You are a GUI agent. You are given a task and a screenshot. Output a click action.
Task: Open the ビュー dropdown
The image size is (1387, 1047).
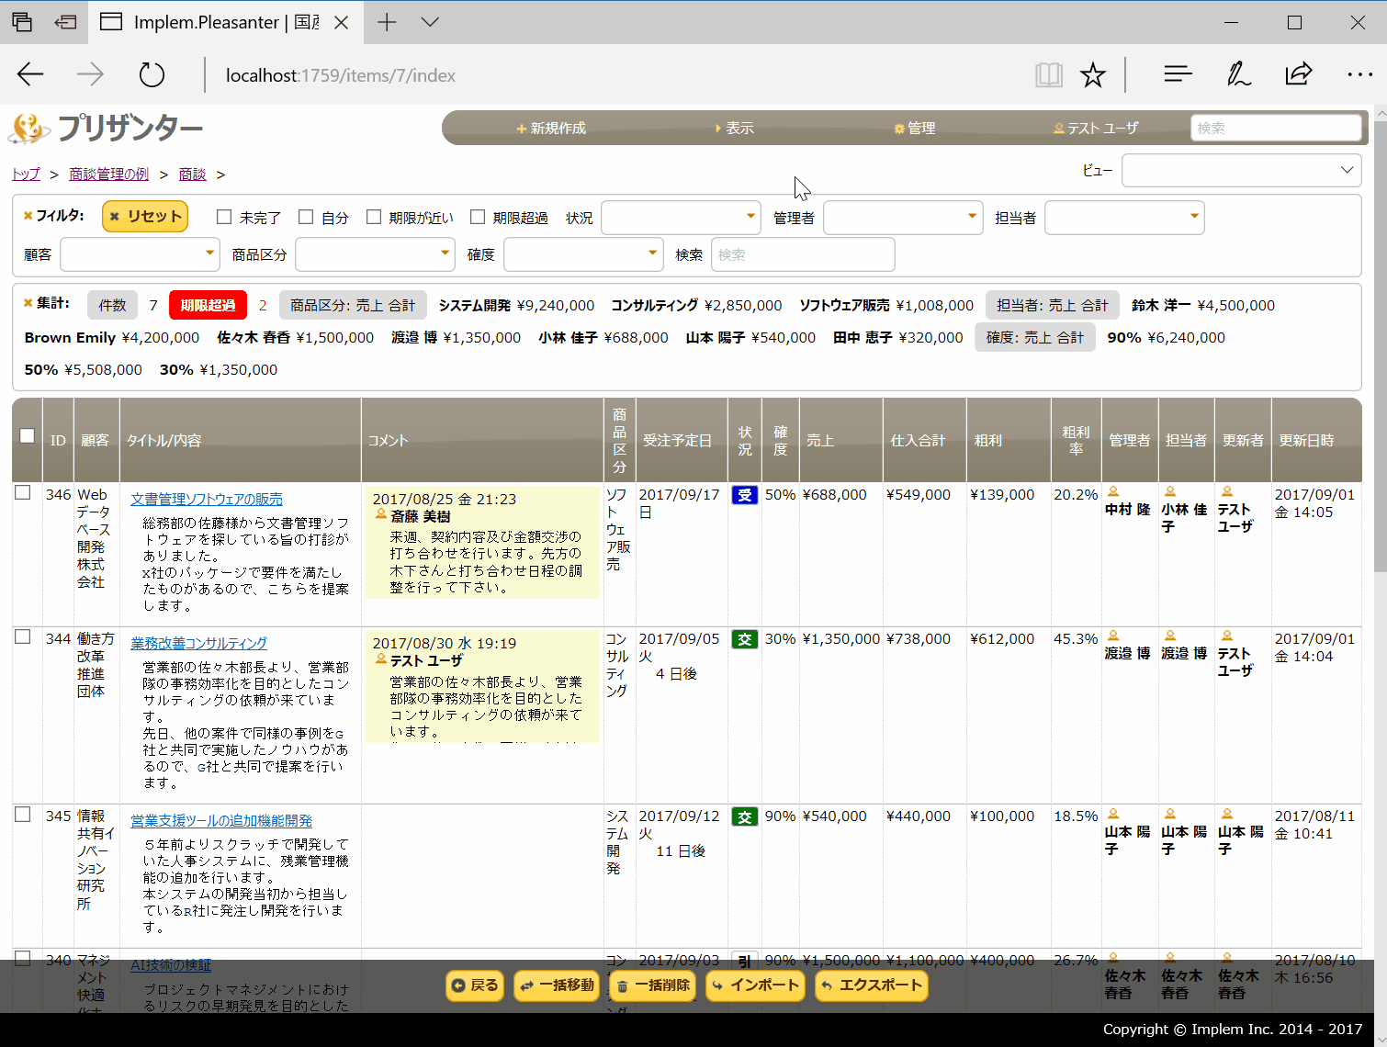pos(1240,171)
